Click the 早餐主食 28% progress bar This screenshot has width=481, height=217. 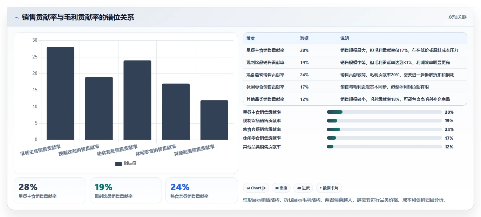click(x=384, y=112)
